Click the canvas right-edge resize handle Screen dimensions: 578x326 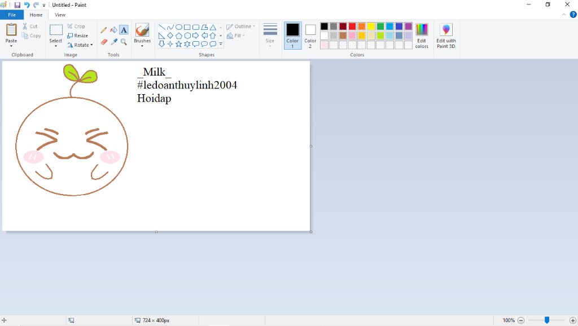point(311,146)
